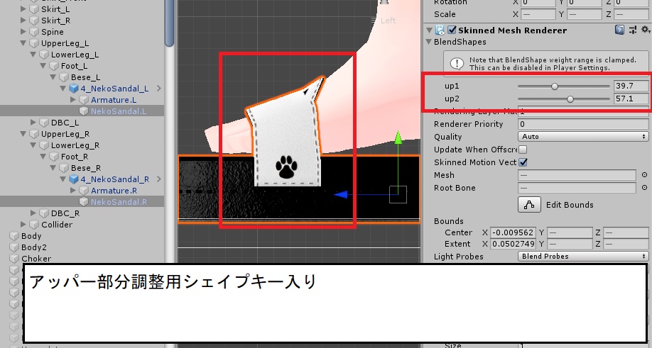The width and height of the screenshot is (652, 348).
Task: Open 4_NekoSandal_L prefab with right arrow
Action: click(159, 89)
